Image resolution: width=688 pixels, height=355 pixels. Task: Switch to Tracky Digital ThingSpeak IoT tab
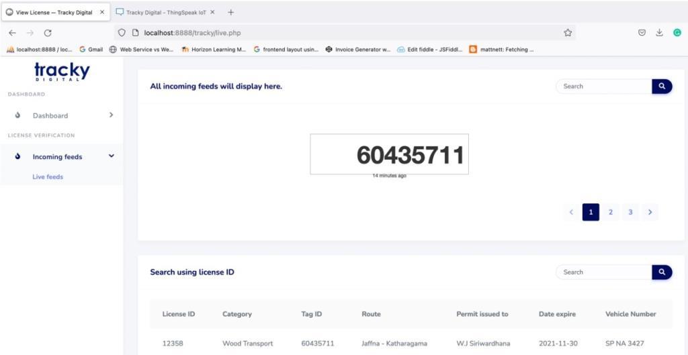point(165,12)
